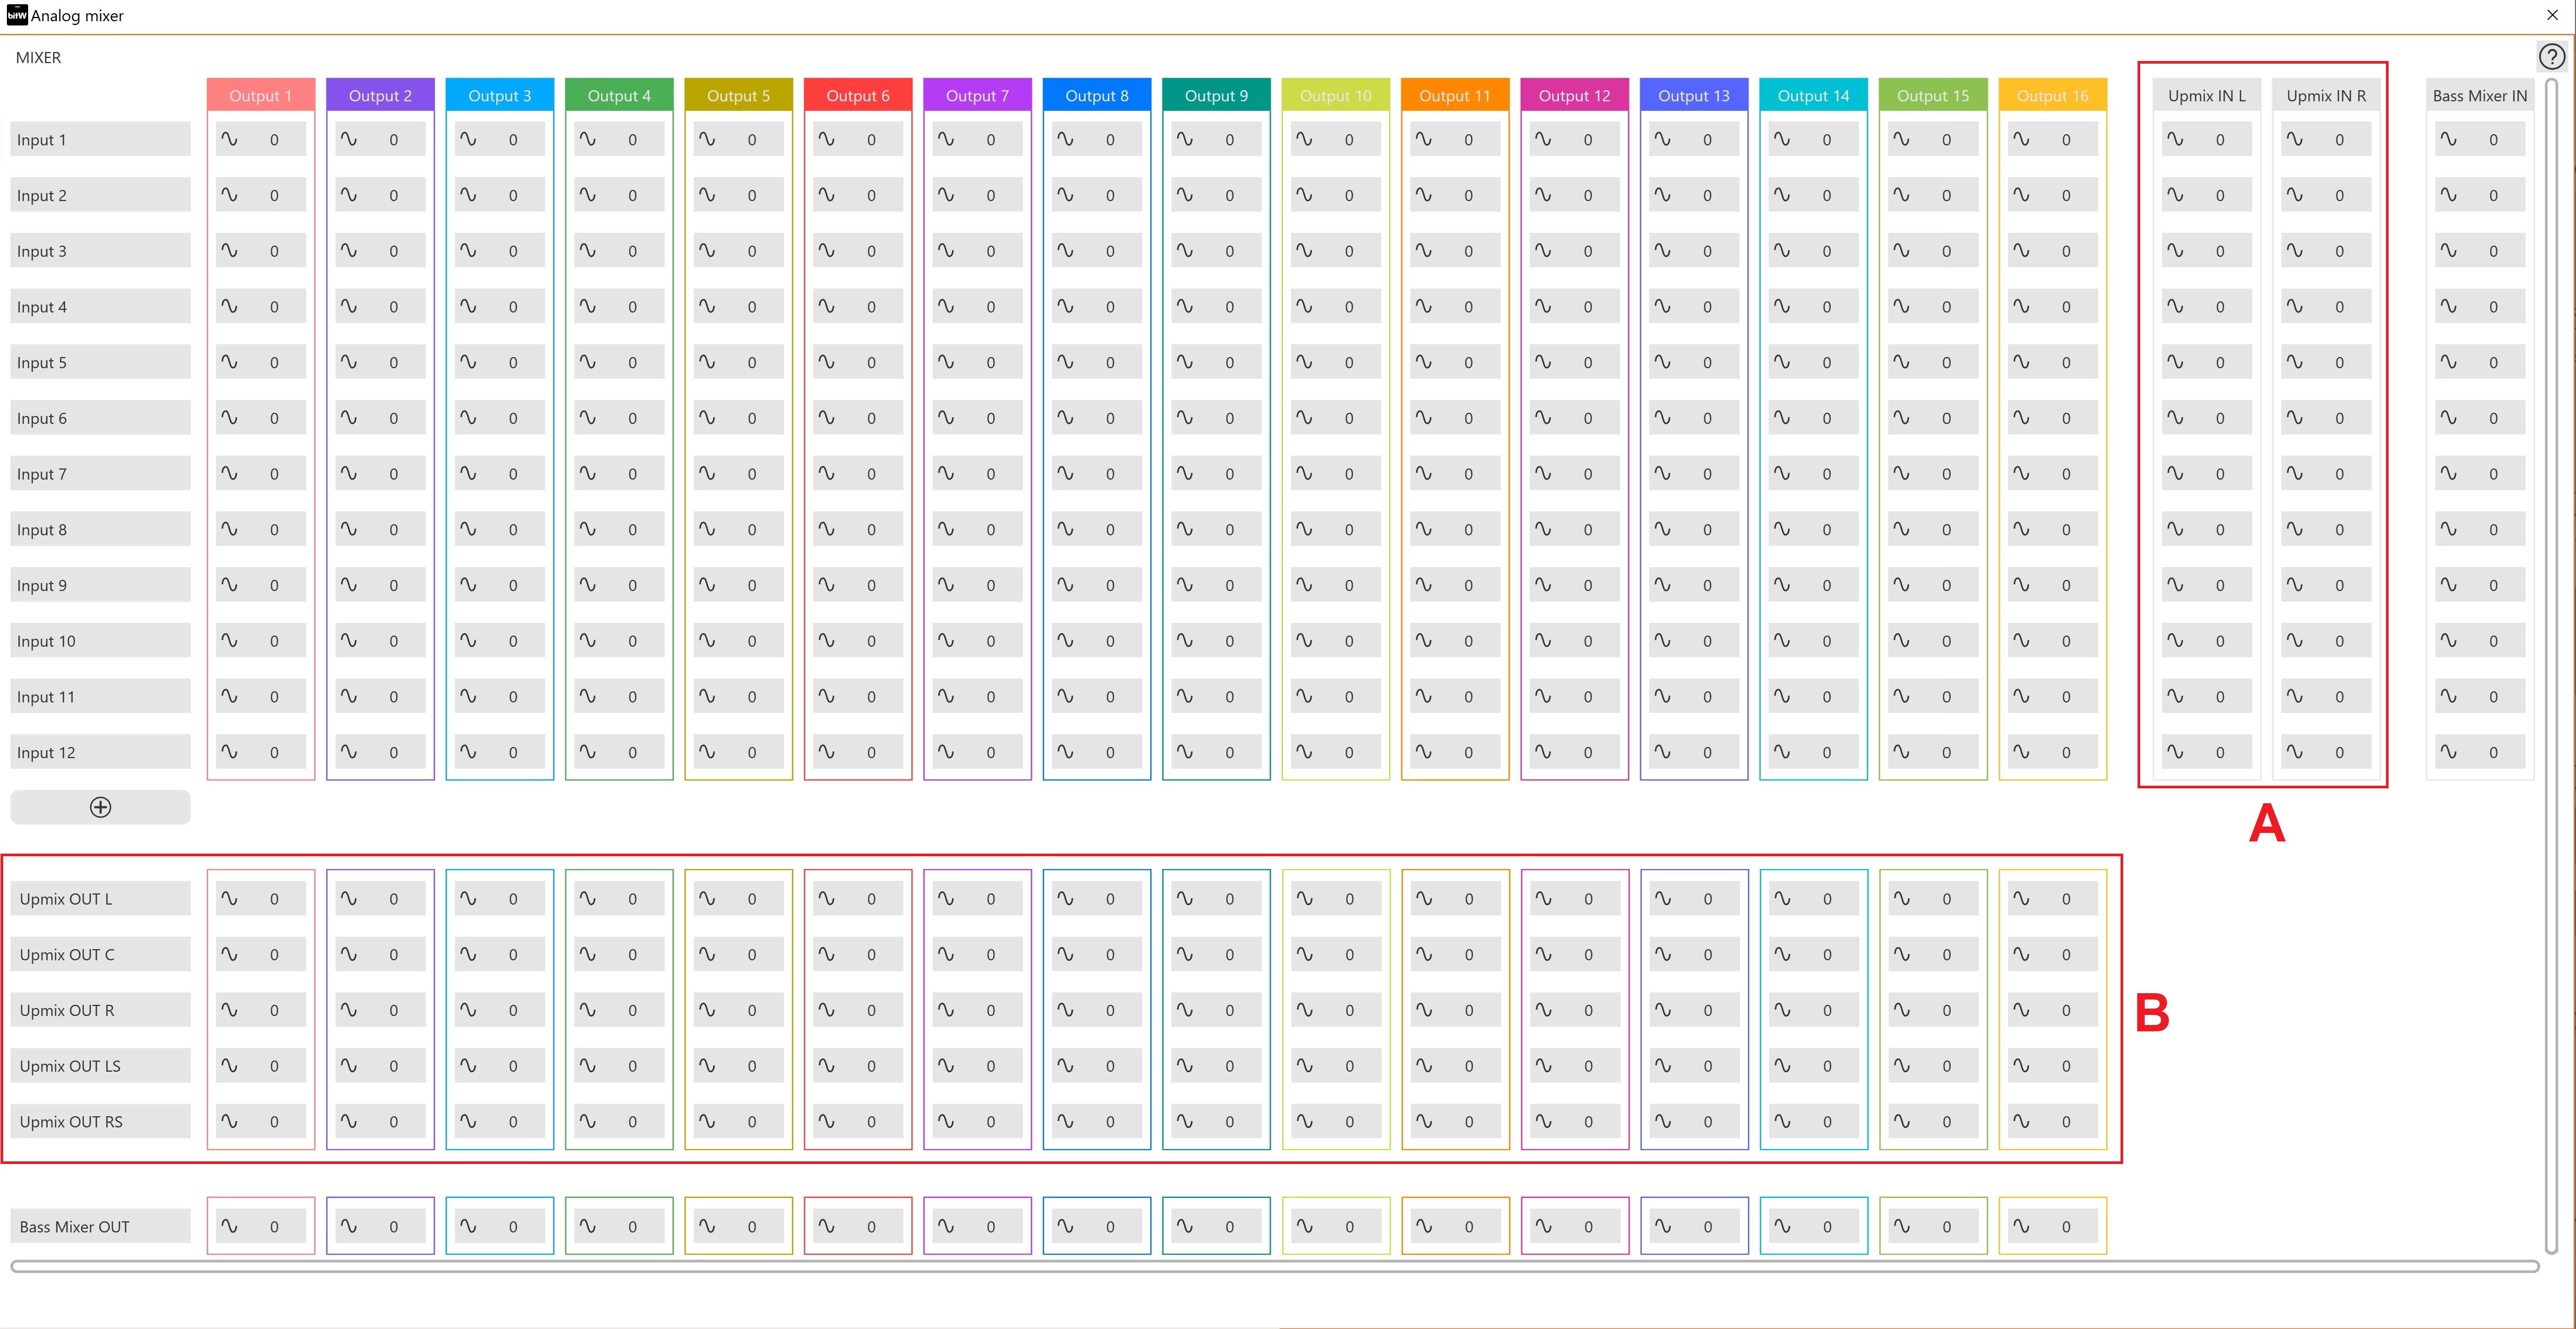Select the Output 13 column header
Screen dimensions: 2576x1329
pyautogui.click(x=1693, y=96)
